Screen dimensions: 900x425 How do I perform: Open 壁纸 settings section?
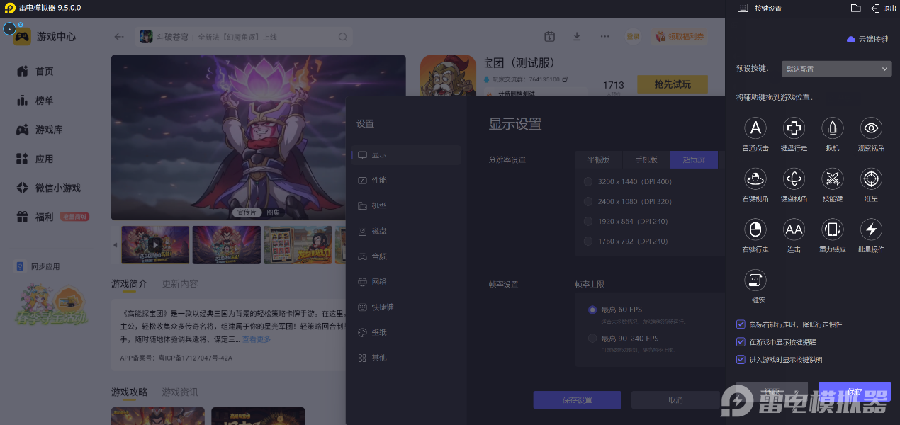[x=406, y=332]
